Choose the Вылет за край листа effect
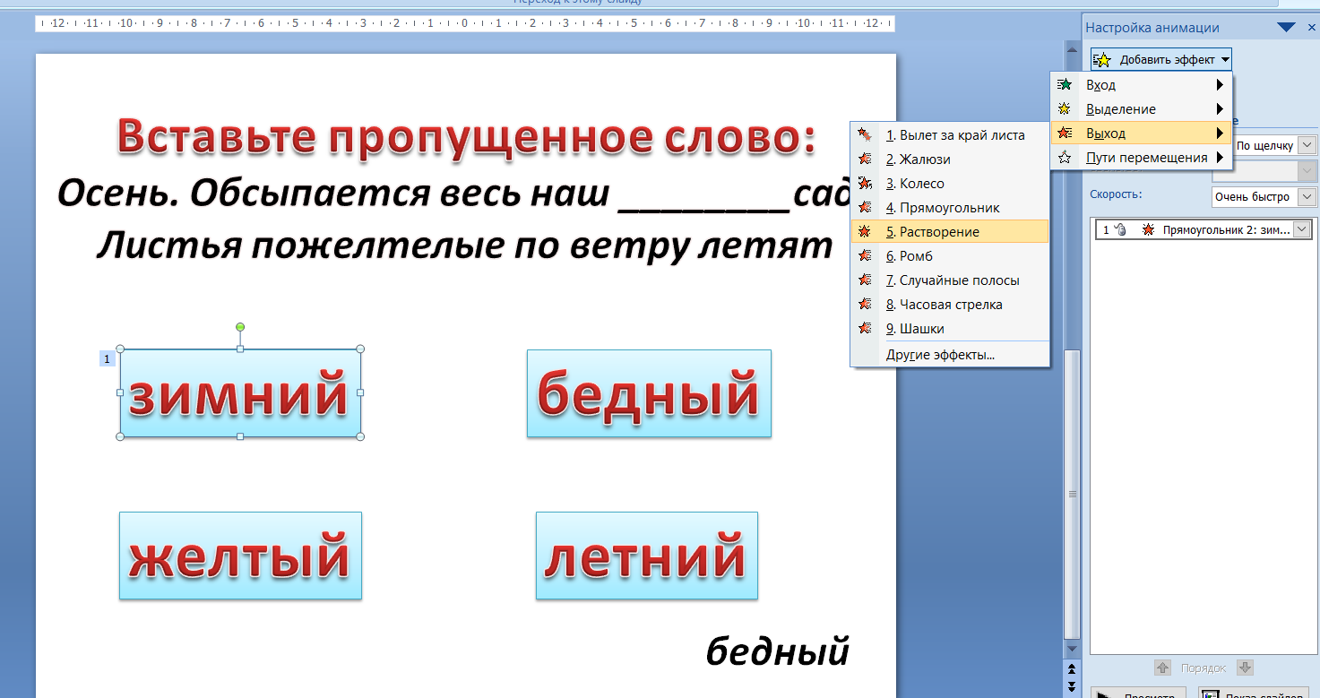Image resolution: width=1320 pixels, height=698 pixels. tap(949, 135)
